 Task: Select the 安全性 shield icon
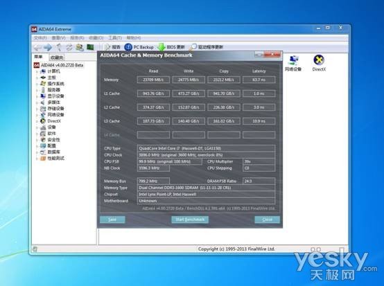[x=43, y=140]
